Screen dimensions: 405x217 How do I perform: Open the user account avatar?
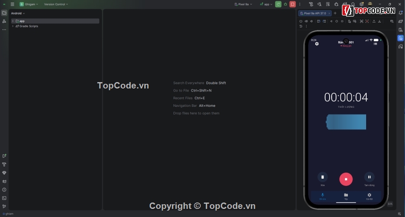(370, 4)
